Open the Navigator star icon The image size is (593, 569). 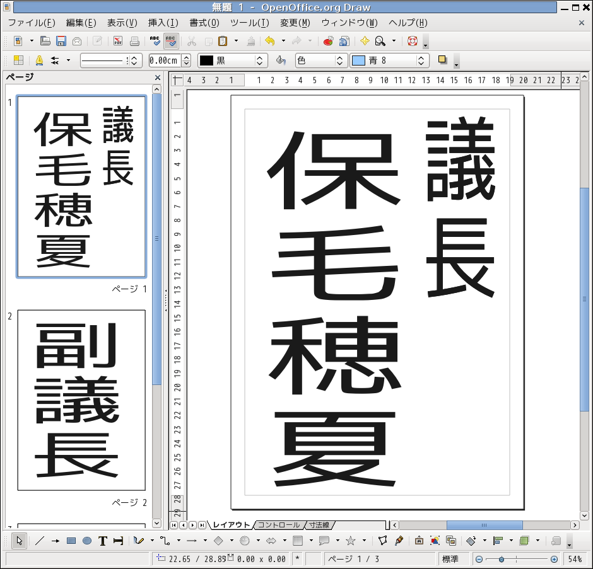click(365, 42)
